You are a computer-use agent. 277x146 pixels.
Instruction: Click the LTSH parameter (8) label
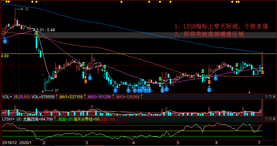pos(18,119)
